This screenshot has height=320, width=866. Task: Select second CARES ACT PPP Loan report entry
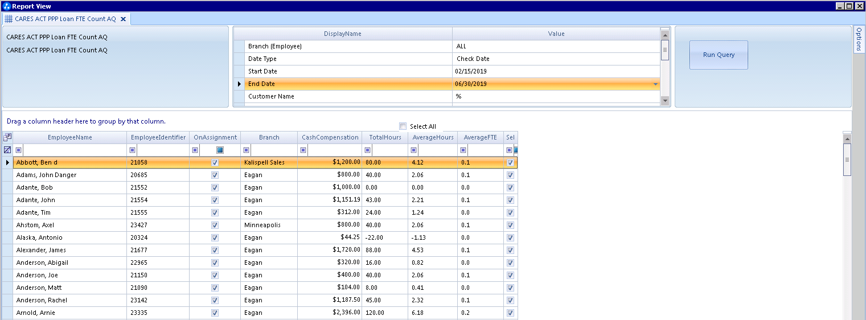(57, 51)
